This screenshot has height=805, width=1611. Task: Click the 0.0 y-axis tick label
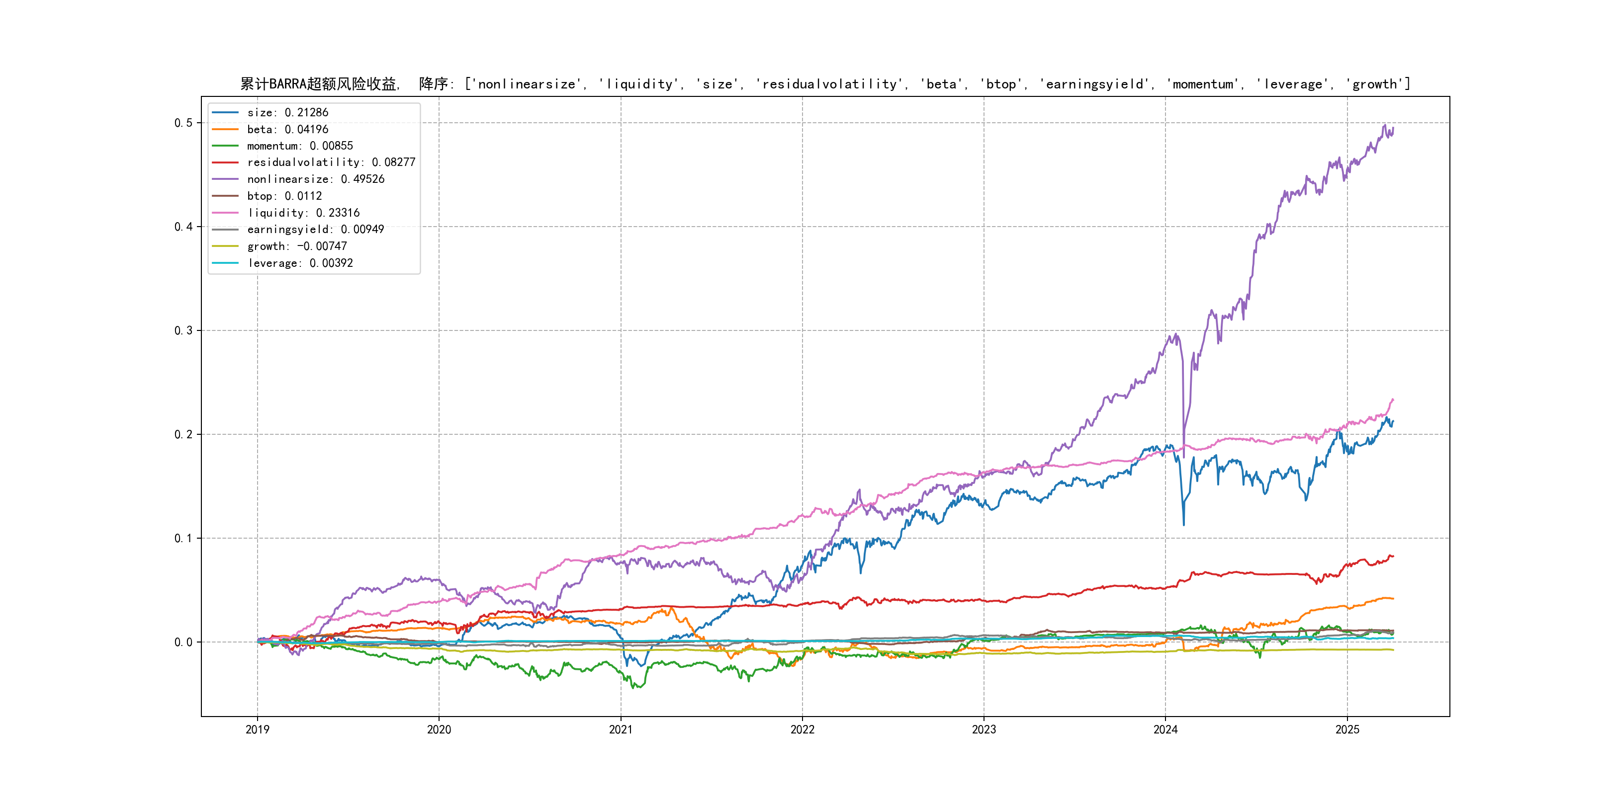tap(183, 643)
